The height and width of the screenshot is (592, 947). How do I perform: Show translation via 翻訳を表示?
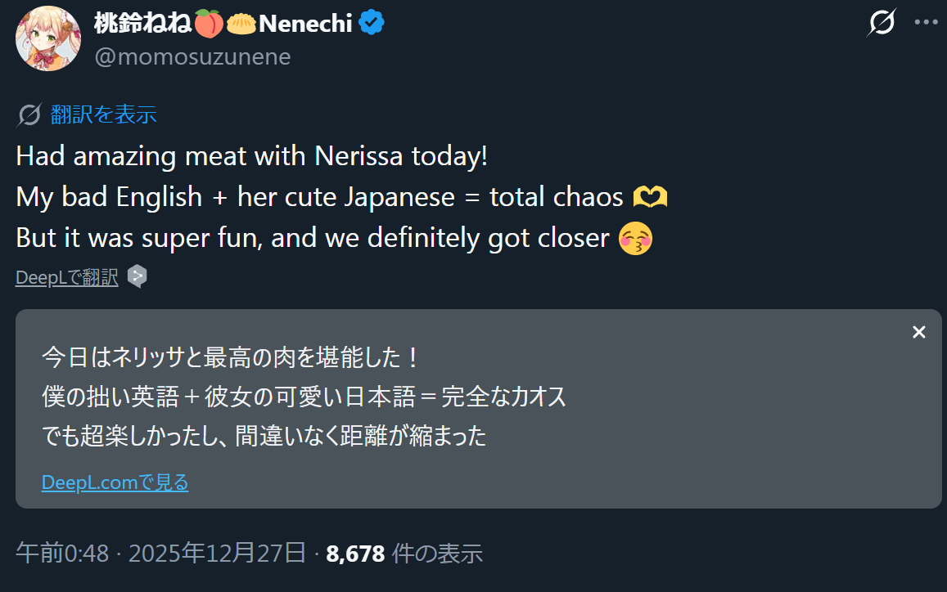pyautogui.click(x=103, y=114)
